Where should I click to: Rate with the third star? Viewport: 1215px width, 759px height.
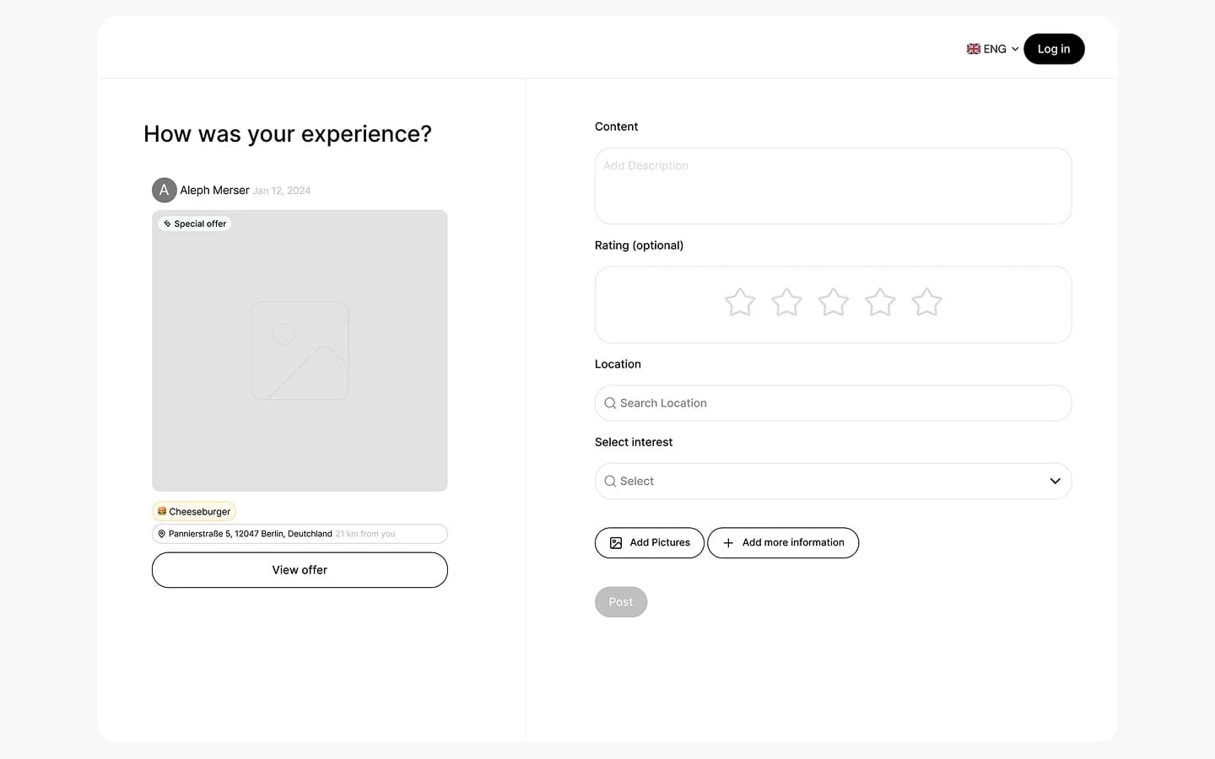coord(834,302)
